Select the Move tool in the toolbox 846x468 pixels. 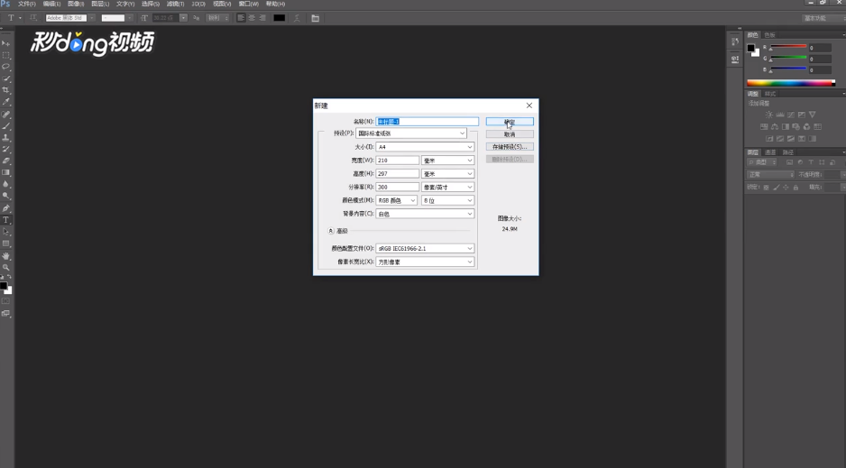point(6,43)
